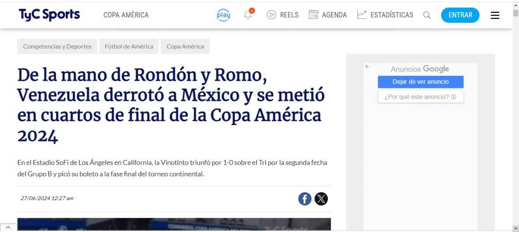Open the notifications bell
519x232 pixels.
(x=248, y=14)
